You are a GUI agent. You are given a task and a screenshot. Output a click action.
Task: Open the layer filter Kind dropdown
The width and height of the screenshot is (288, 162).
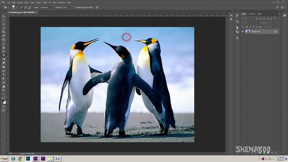(248, 18)
